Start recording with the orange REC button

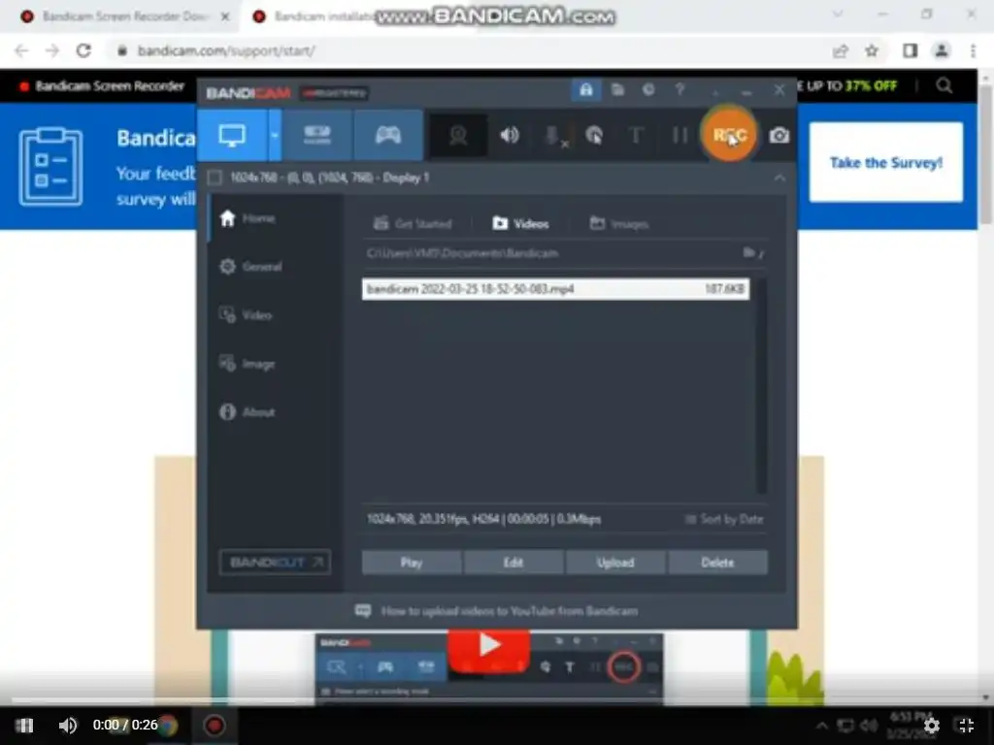pyautogui.click(x=729, y=134)
